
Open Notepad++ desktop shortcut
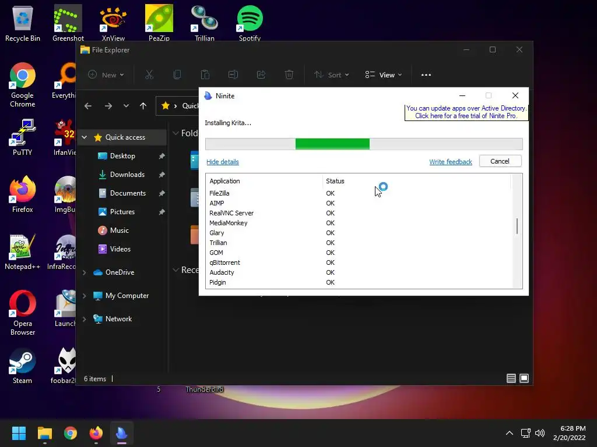click(x=23, y=251)
